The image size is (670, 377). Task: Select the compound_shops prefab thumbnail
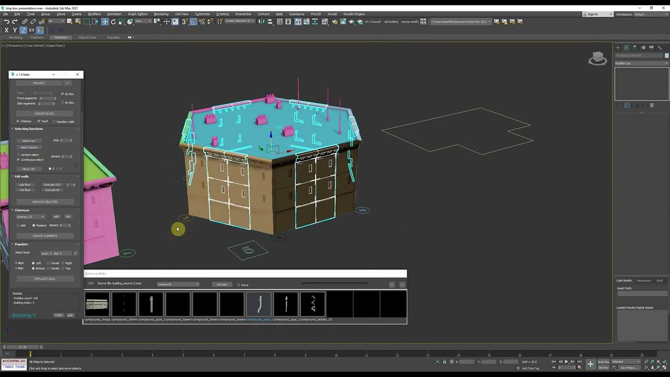point(97,304)
